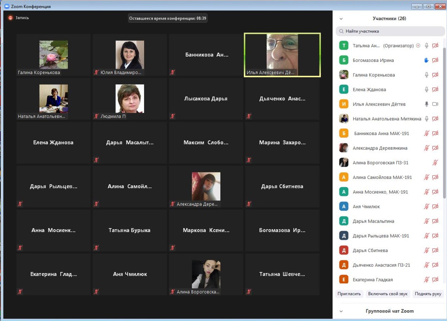Click the name Екатерина Гладкая in participants list
Screen dimensions: 447x321
[373, 280]
